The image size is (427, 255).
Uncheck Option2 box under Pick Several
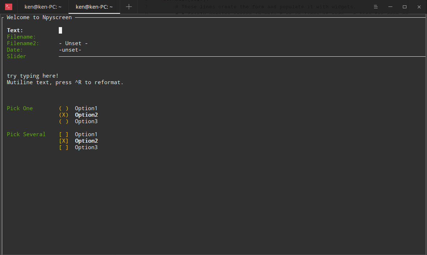coord(64,141)
